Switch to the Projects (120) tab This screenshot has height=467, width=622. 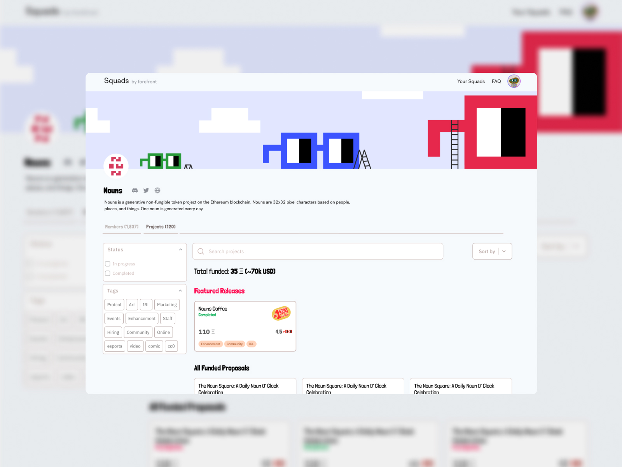tap(161, 226)
